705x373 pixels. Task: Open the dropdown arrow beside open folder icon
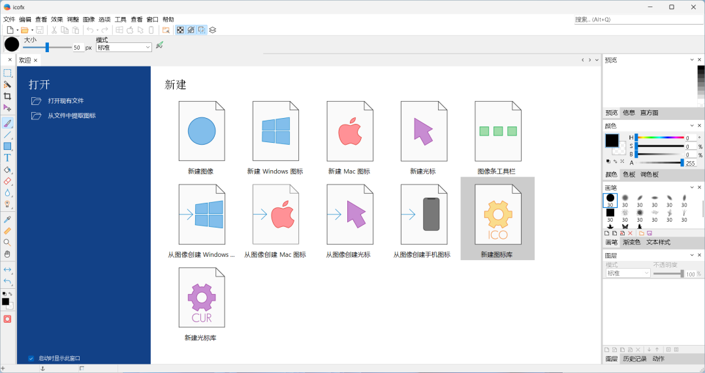(33, 31)
